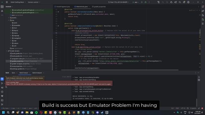Open editor tabs options menu
Image resolution: width=205 pixels, height=115 pixels.
click(199, 7)
